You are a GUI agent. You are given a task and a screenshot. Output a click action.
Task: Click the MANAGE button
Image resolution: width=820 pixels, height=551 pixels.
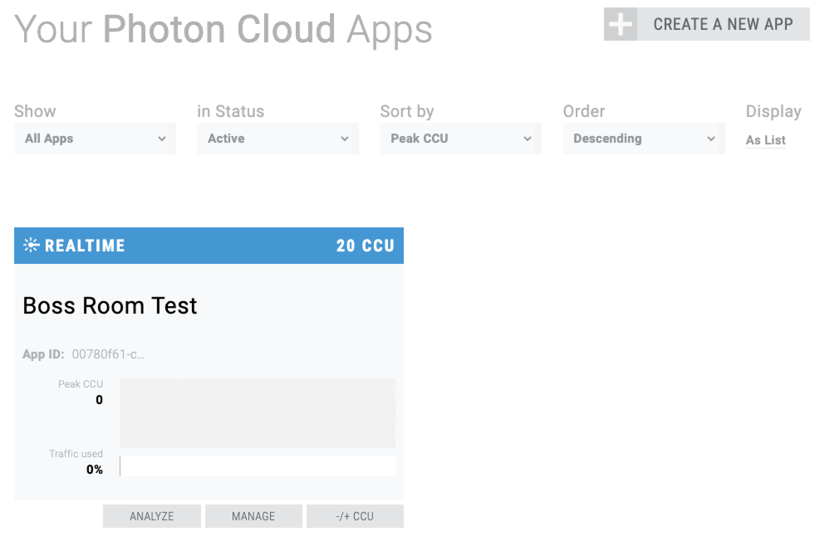253,516
